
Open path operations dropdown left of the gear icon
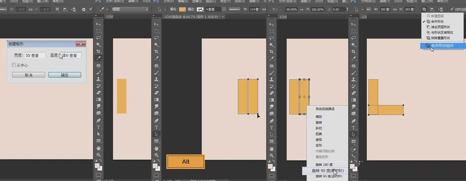(57, 10)
